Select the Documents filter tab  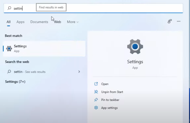click(x=39, y=22)
